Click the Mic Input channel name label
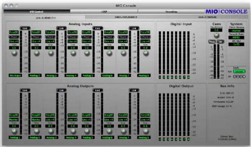The height and width of the screenshot is (147, 251). coord(15,76)
